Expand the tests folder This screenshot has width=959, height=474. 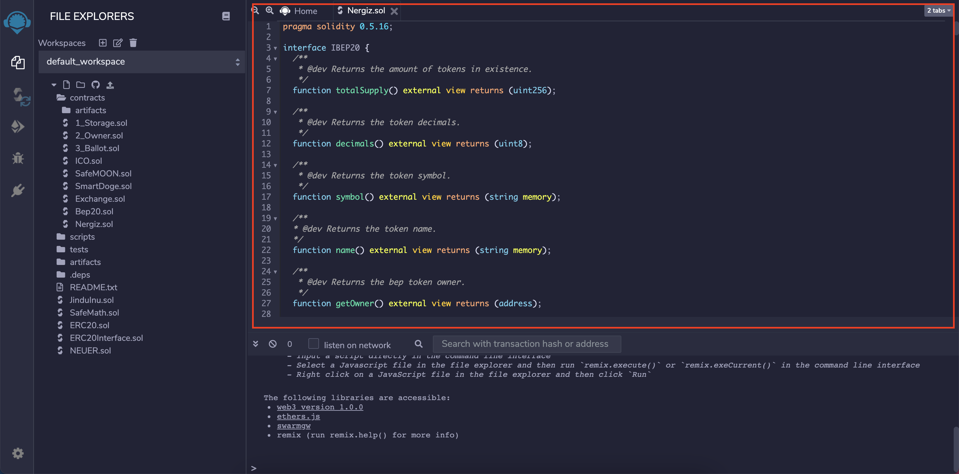coord(72,249)
